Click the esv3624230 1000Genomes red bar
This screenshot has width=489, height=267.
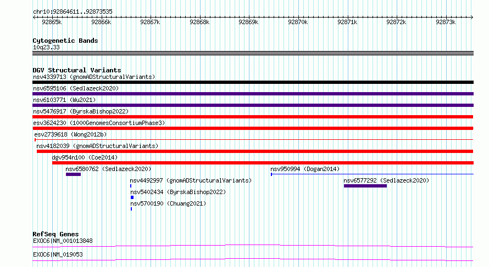pos(253,128)
